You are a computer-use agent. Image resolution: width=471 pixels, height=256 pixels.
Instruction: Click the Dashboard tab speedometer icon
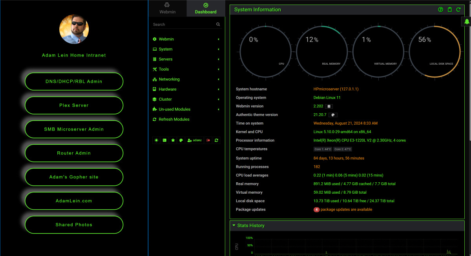coord(206,5)
